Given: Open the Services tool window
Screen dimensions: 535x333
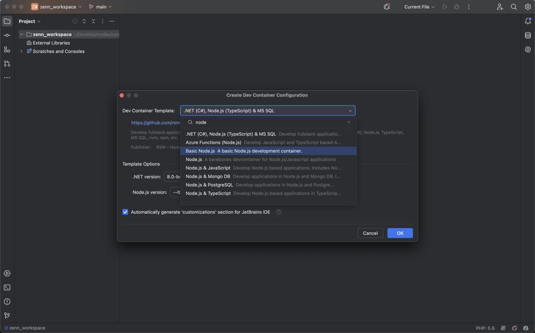Looking at the screenshot, I should tap(7, 273).
